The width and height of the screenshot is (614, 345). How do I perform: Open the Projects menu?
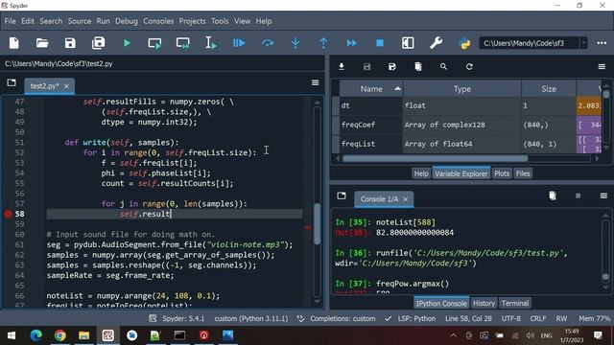(192, 21)
